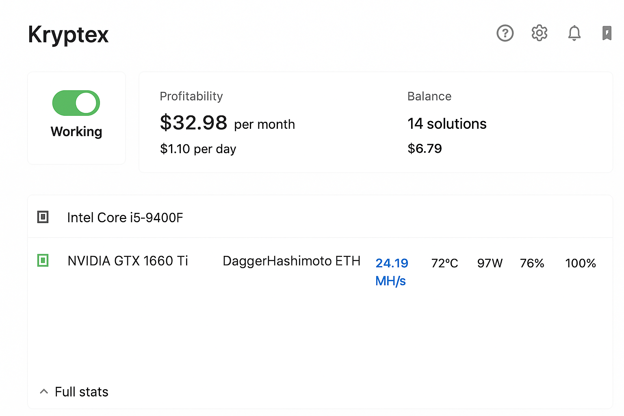
Task: Show notifications with the bell icon
Action: [x=574, y=33]
